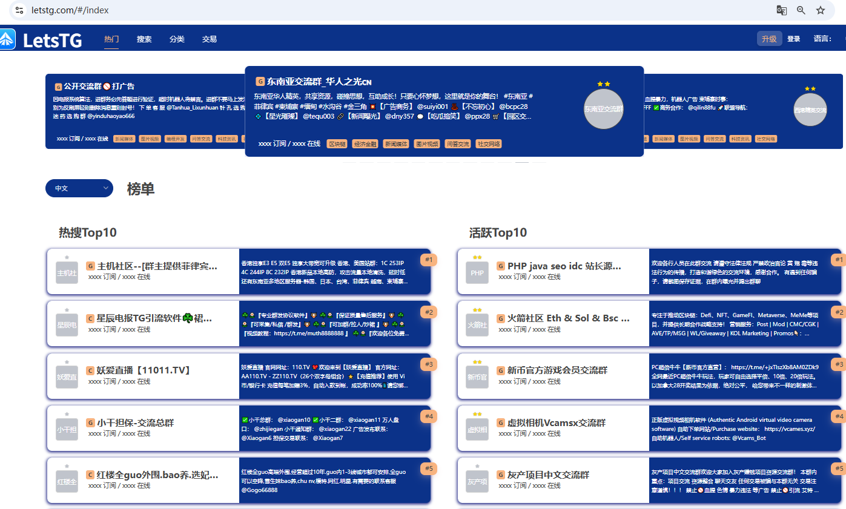The image size is (846, 509).
Task: Click the G badge beside 小千担保-交流总群
Action: click(x=90, y=422)
